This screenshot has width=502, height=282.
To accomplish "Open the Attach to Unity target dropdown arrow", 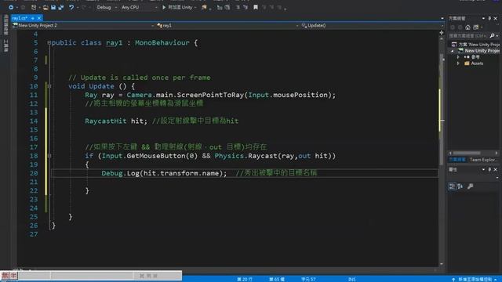I will tap(195, 7).
